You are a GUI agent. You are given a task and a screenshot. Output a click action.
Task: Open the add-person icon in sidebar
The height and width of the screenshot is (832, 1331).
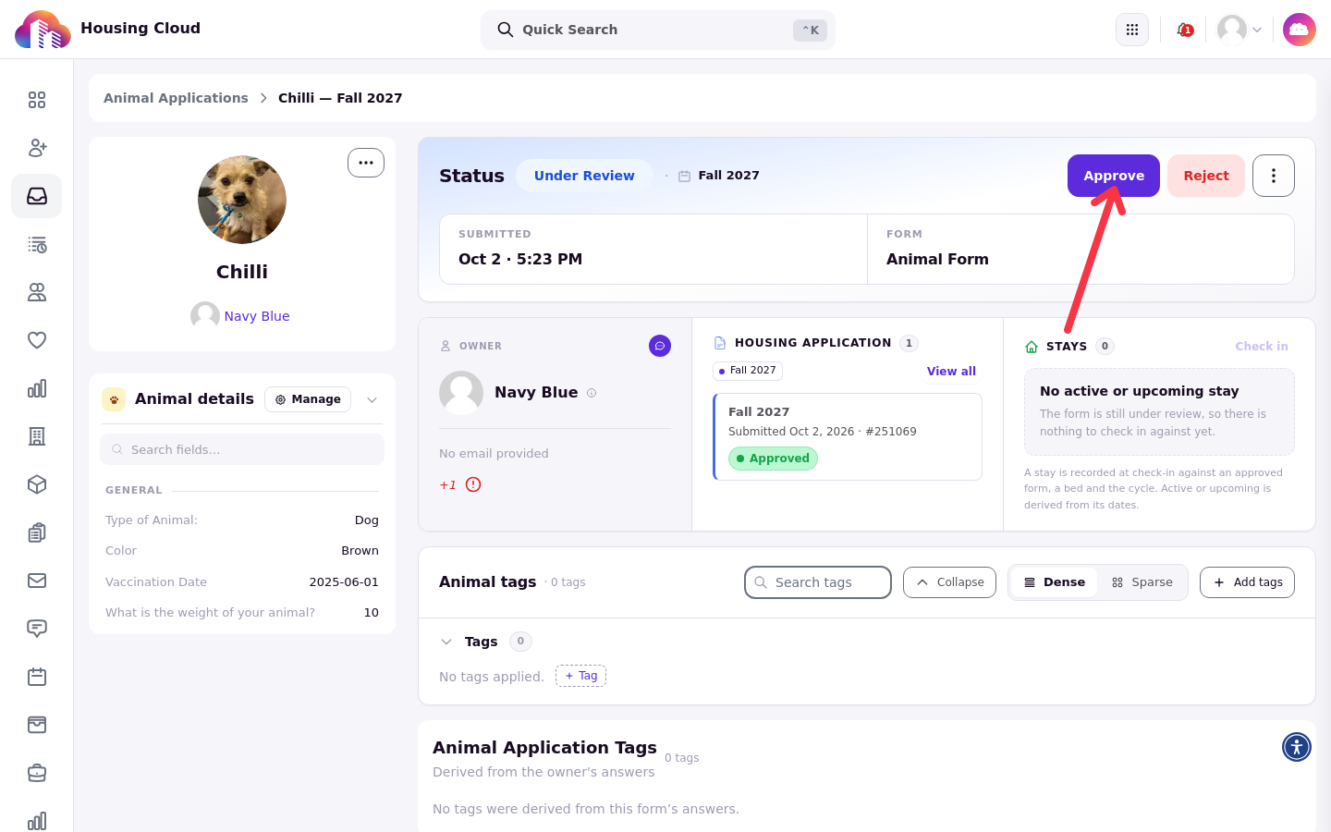tap(37, 148)
